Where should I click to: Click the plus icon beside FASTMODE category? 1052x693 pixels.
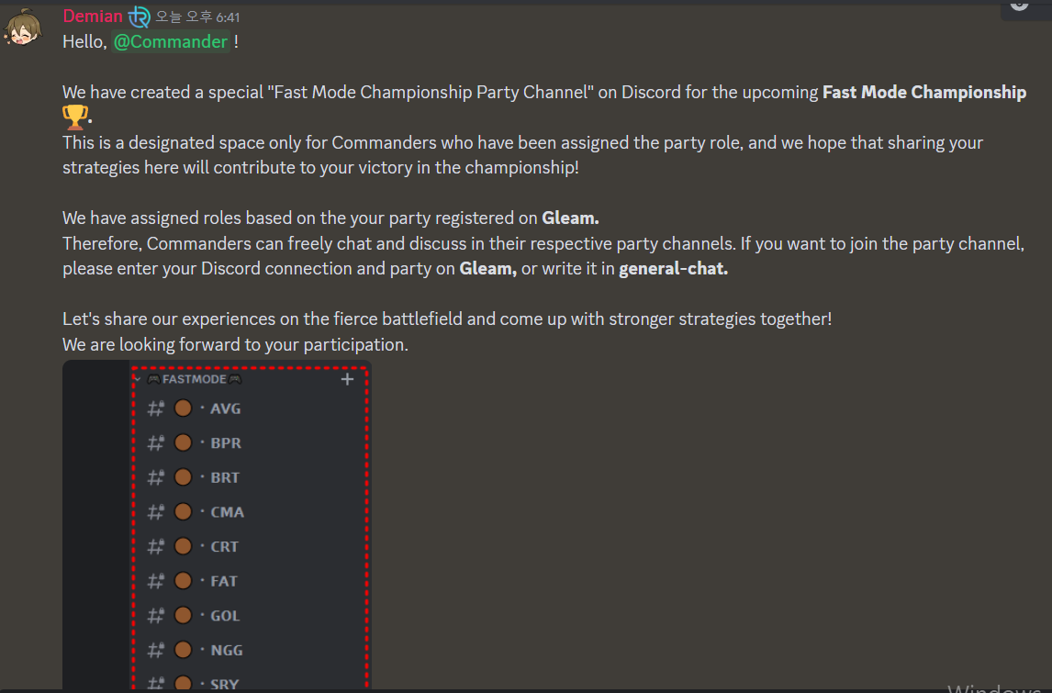pyautogui.click(x=347, y=380)
